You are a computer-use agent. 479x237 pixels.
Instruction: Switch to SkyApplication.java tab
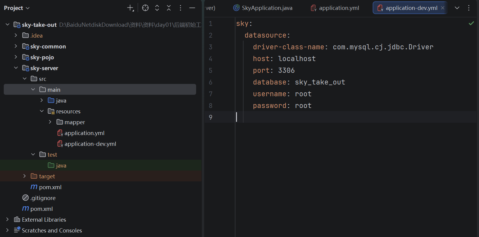point(263,8)
